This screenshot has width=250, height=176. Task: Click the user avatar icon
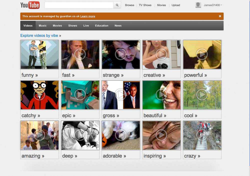click(198, 5)
